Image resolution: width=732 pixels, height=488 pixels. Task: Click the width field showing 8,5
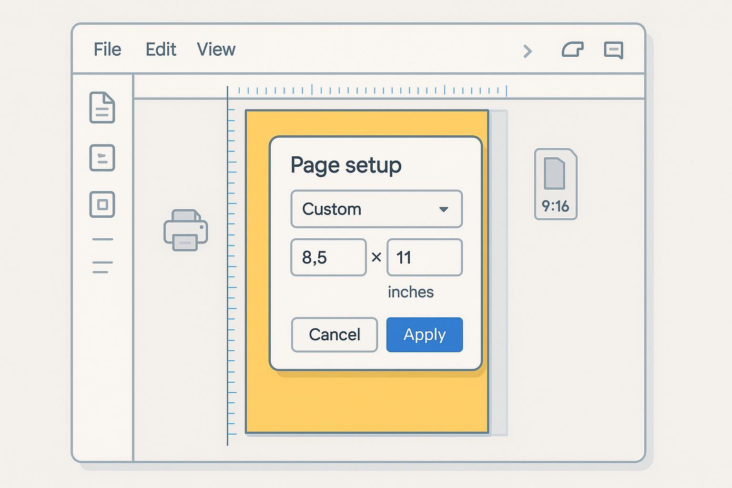click(x=328, y=257)
